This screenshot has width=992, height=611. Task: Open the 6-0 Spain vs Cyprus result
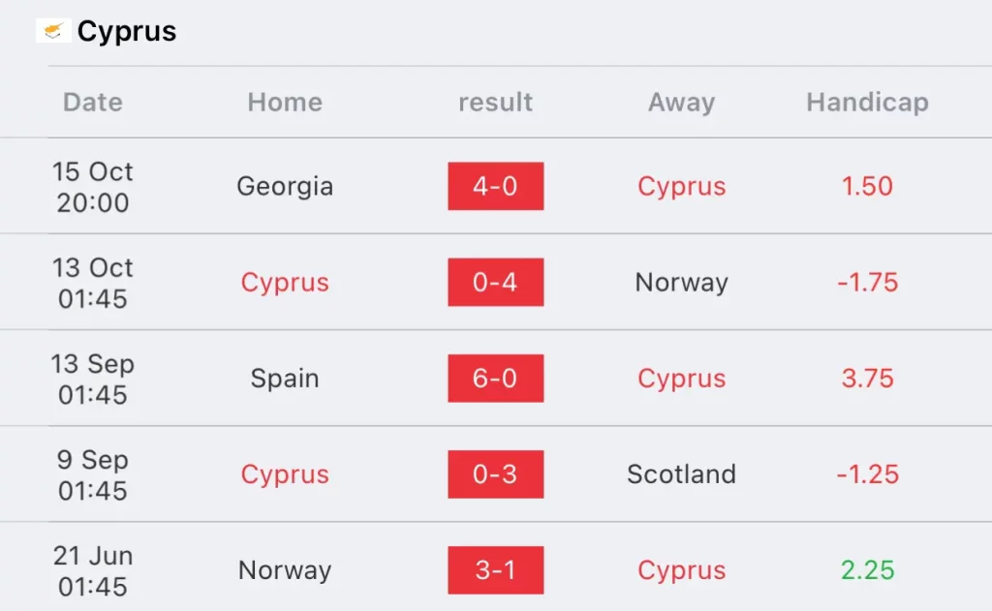[x=495, y=379]
